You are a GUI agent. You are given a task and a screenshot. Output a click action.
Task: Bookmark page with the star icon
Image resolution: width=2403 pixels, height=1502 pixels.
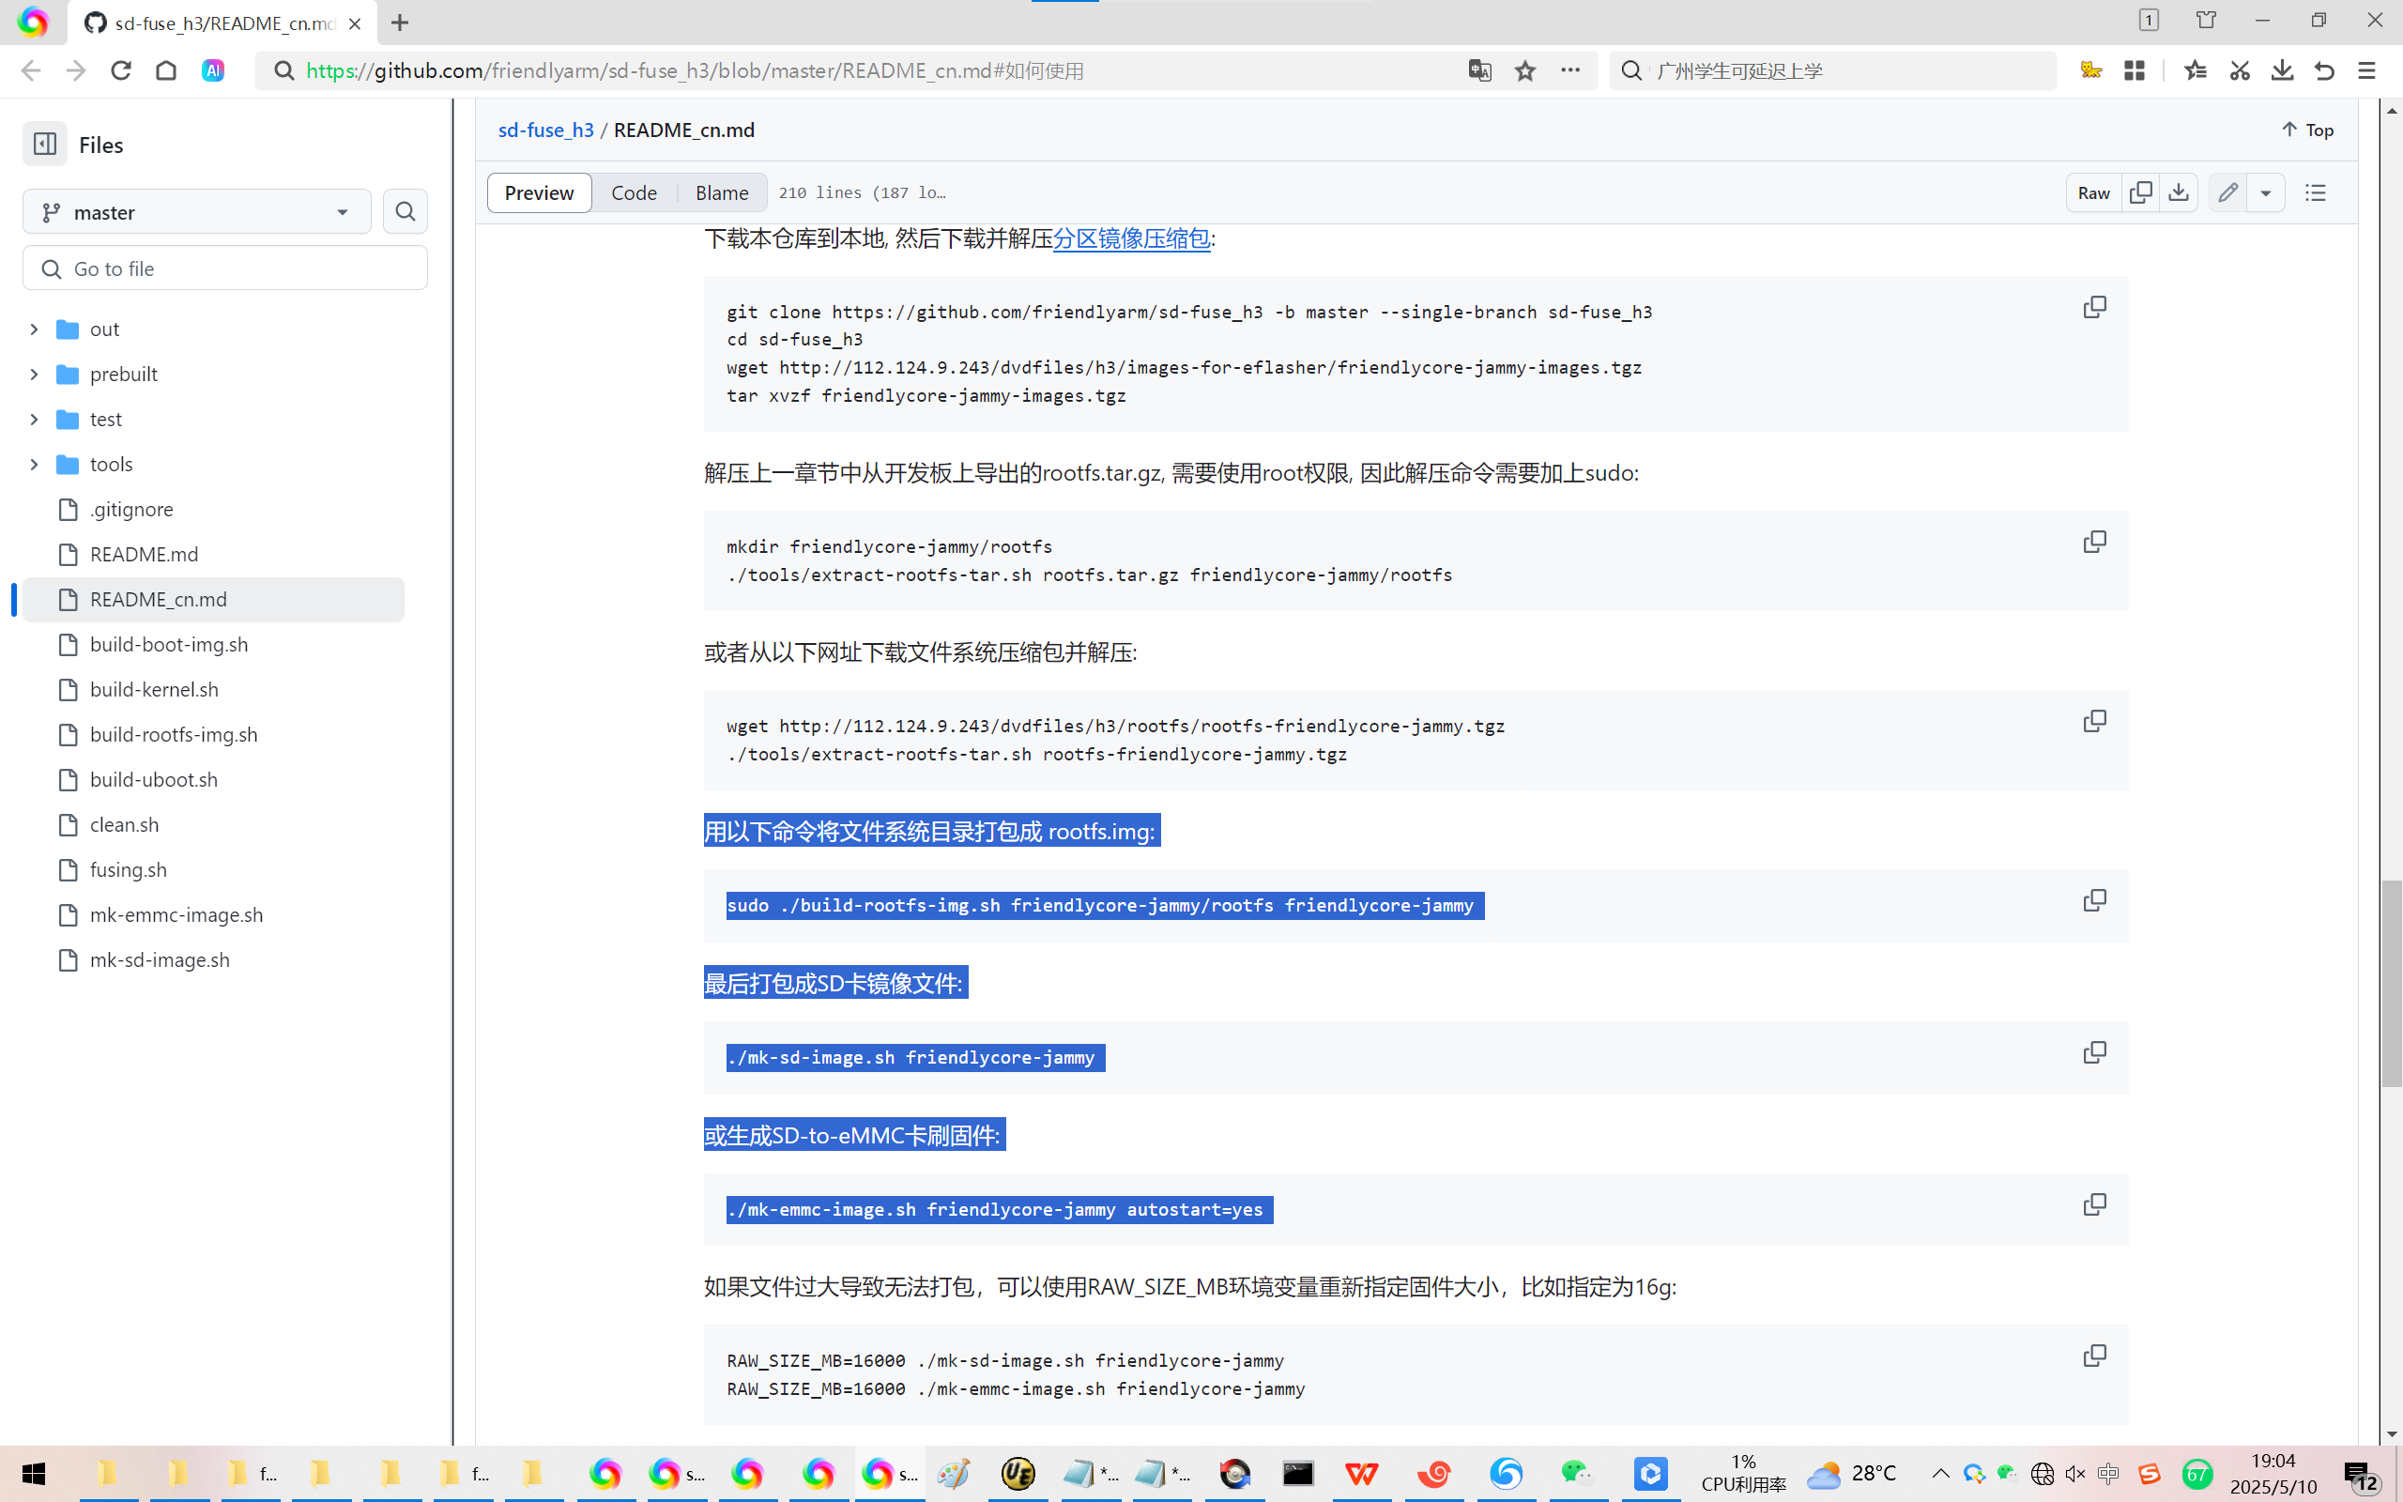click(x=1525, y=70)
